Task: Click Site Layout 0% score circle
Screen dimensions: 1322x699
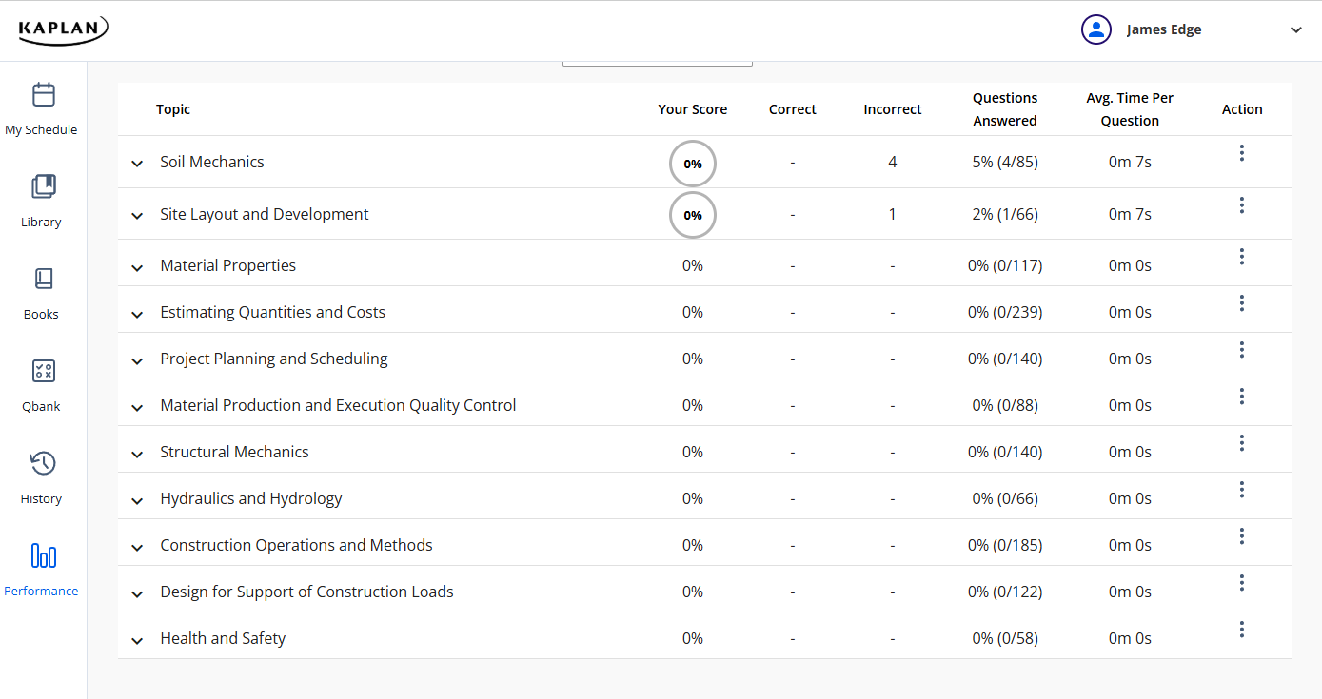Action: click(693, 215)
